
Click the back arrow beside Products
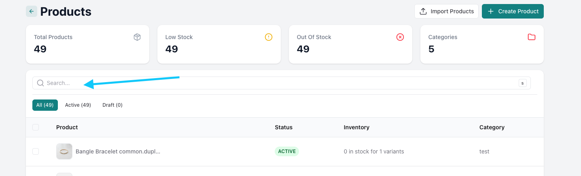click(x=32, y=11)
